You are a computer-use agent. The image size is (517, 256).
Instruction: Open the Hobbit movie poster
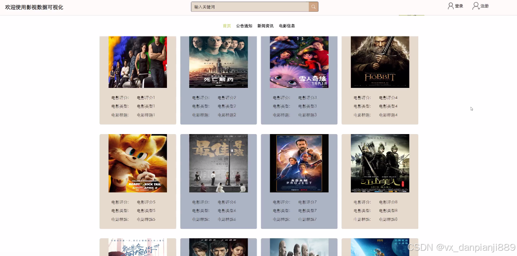coord(380,62)
